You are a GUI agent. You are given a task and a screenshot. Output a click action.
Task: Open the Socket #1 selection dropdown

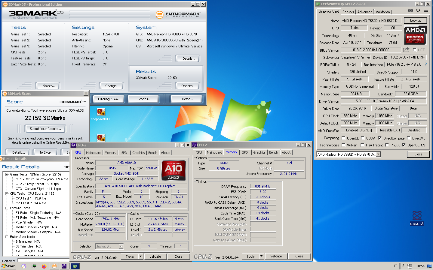[121, 247]
